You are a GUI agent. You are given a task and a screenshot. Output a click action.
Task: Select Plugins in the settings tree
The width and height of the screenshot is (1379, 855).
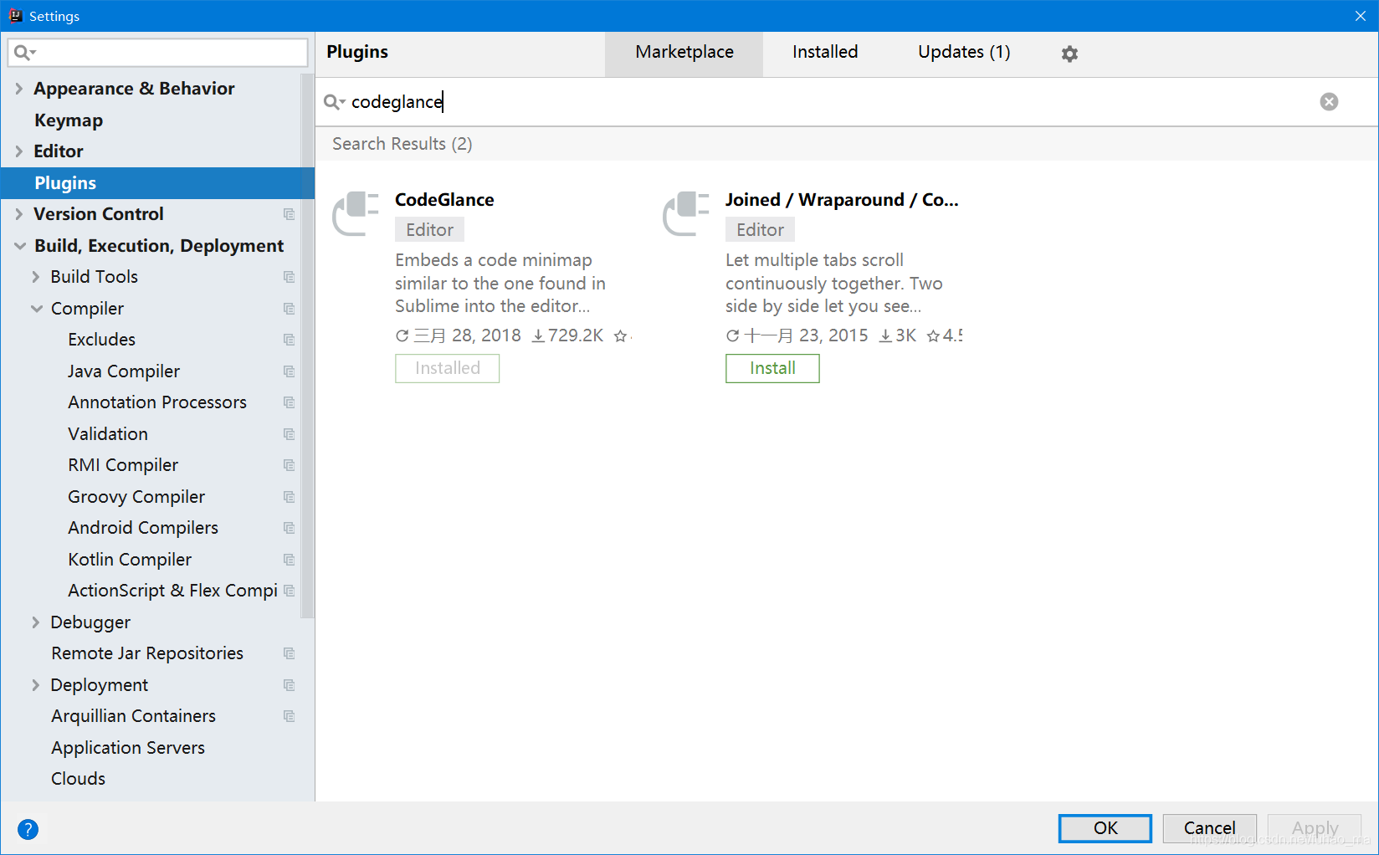pos(157,183)
